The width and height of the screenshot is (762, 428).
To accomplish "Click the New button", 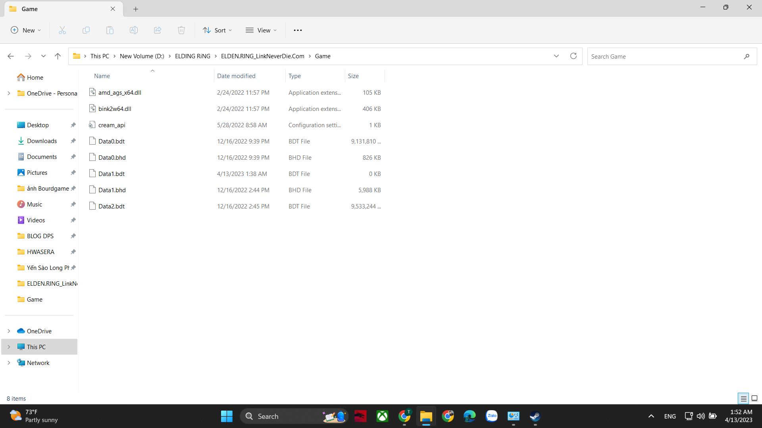I will click(26, 30).
